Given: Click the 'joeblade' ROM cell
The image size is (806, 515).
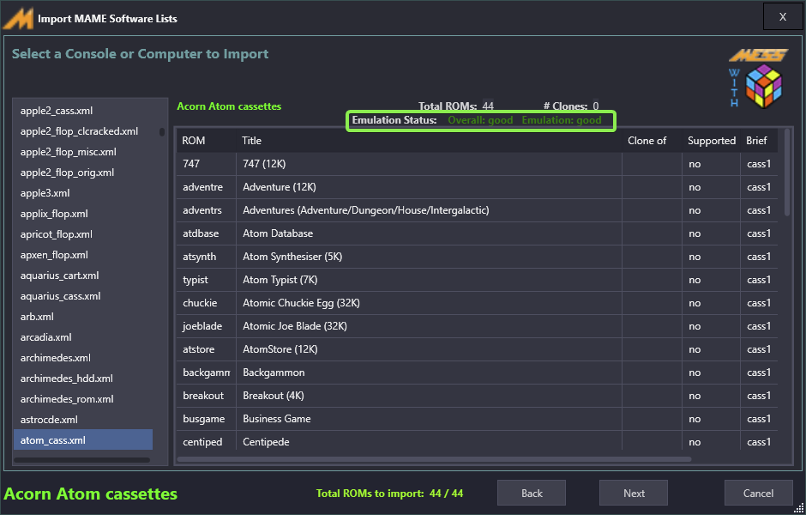Looking at the screenshot, I should [x=206, y=325].
